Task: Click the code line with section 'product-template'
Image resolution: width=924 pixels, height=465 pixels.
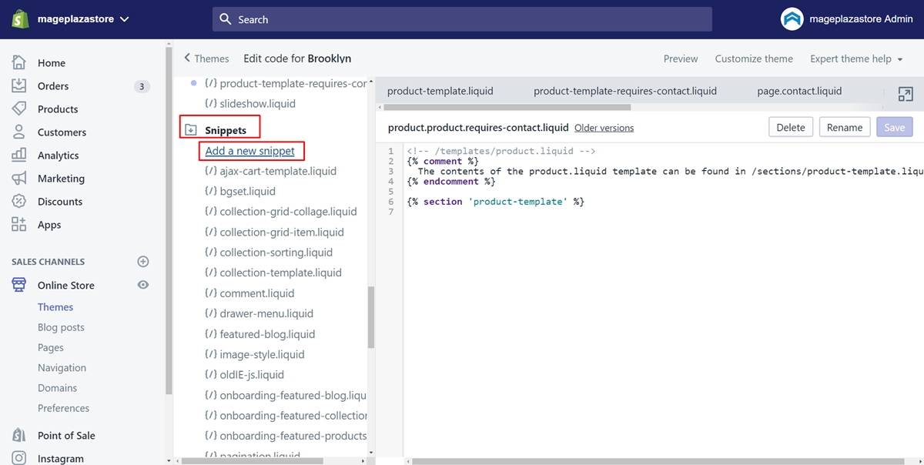Action: click(496, 201)
